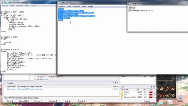
Task: Click the 'procedure tovillage;' line in Sem título
Action: pyautogui.click(x=13, y=12)
